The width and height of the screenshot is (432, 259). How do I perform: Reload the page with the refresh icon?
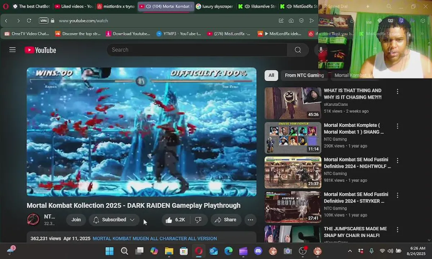[x=29, y=21]
